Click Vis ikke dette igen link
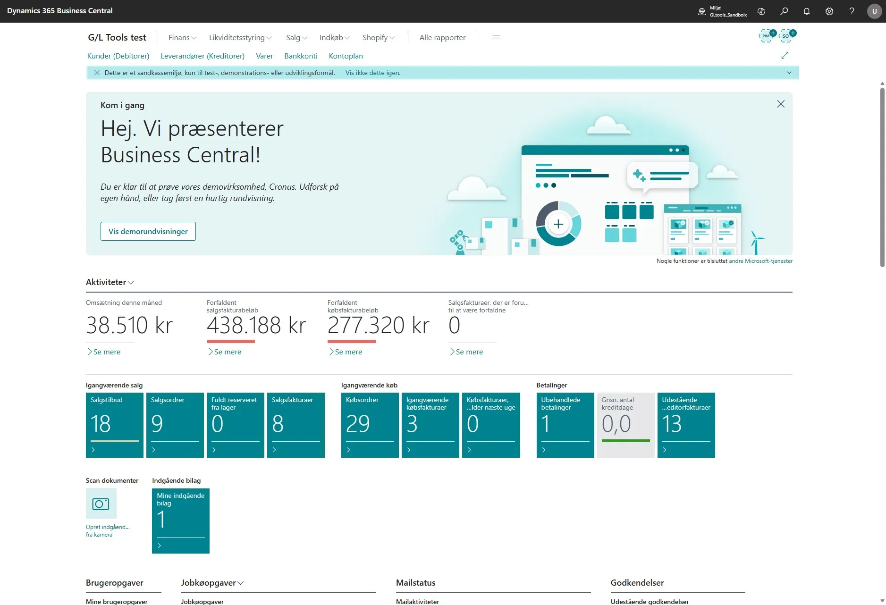 point(373,73)
